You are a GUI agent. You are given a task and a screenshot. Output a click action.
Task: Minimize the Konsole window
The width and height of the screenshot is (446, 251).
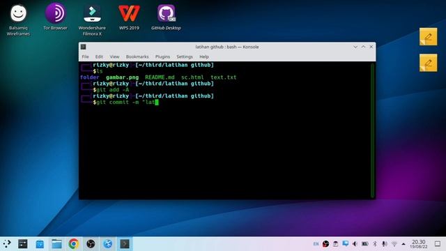pyautogui.click(x=355, y=47)
